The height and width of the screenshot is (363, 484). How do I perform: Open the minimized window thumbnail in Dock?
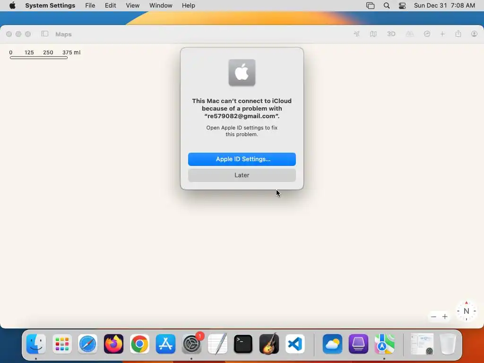coord(422,344)
